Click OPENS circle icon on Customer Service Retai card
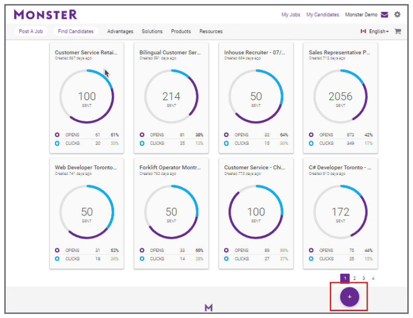Screen dimensions: 413x318 coord(57,135)
